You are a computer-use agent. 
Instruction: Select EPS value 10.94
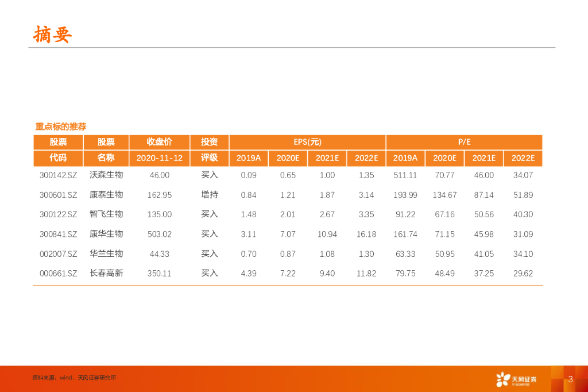coord(327,235)
